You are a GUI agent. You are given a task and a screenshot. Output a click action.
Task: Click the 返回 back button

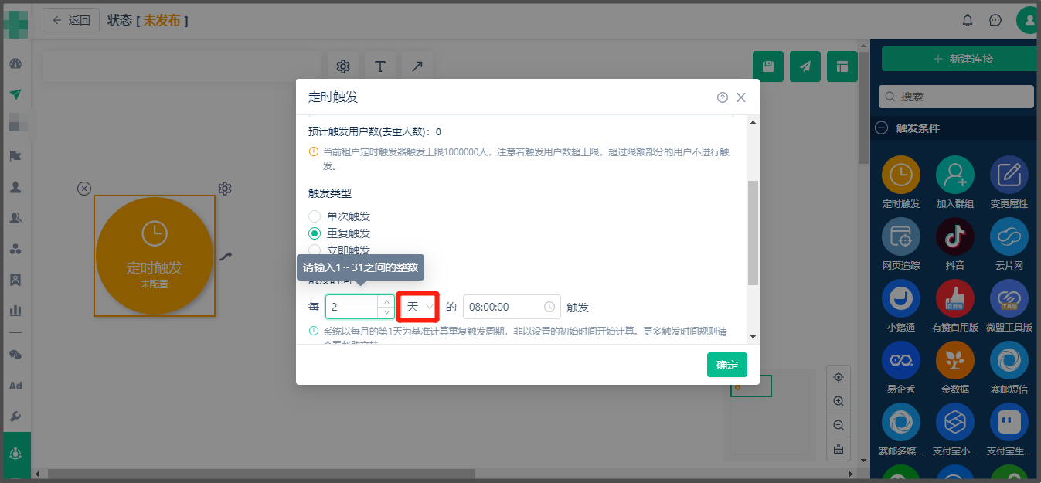[x=71, y=20]
